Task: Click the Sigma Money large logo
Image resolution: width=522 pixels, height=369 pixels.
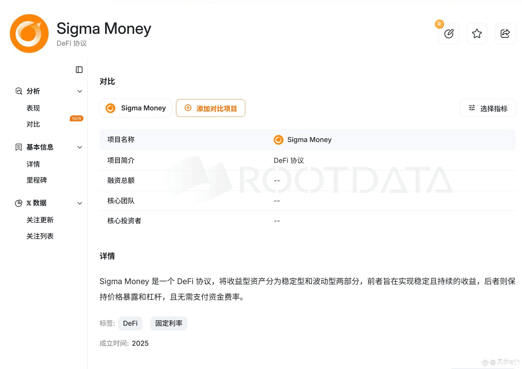Action: pos(29,34)
